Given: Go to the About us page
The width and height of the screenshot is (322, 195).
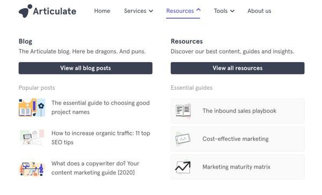Looking at the screenshot, I should 259,11.
